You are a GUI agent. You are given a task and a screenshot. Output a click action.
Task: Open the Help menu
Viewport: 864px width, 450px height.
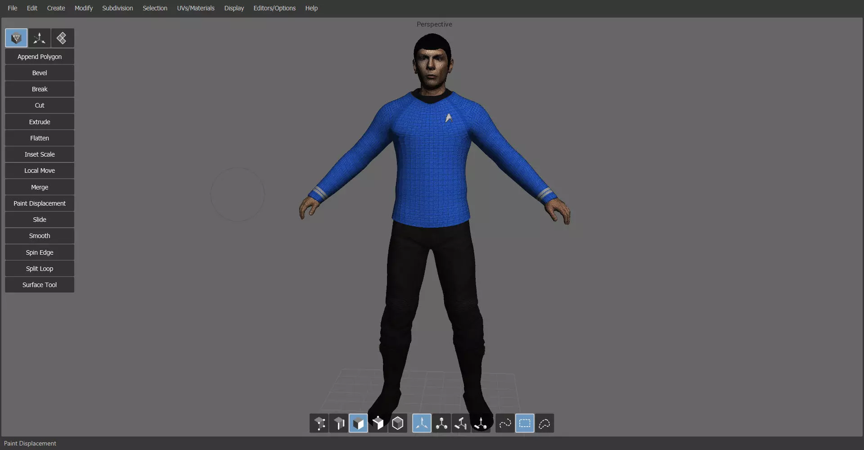[x=311, y=8]
